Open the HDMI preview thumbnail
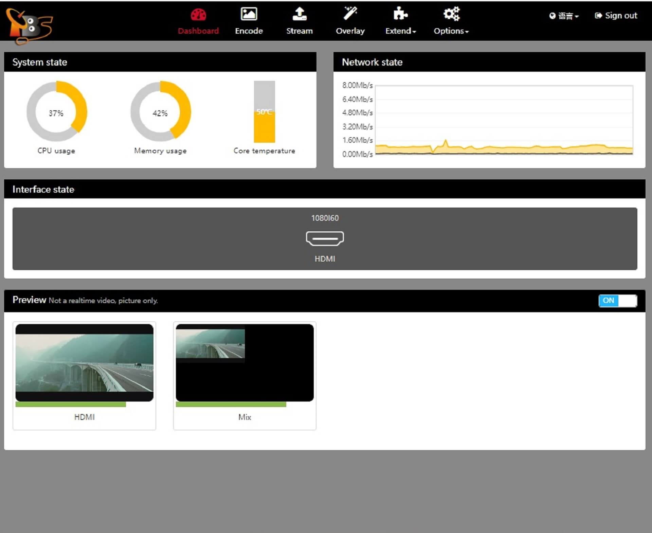This screenshot has width=652, height=533. [84, 362]
